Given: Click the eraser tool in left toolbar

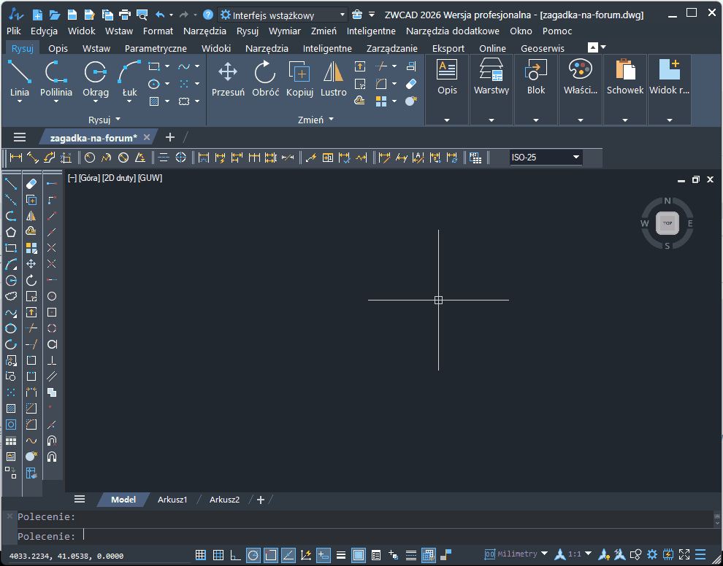Looking at the screenshot, I should point(31,184).
